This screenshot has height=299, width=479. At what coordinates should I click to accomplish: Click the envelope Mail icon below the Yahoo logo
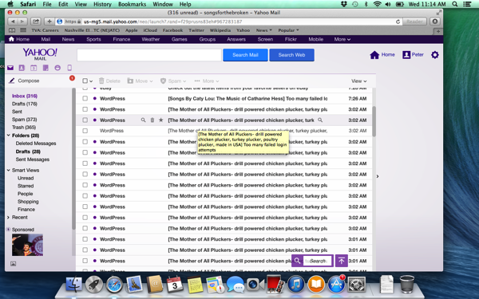[x=10, y=68]
